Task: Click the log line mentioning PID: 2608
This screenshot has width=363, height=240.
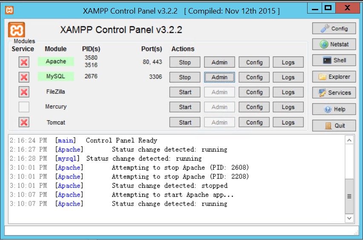Action: pos(129,167)
